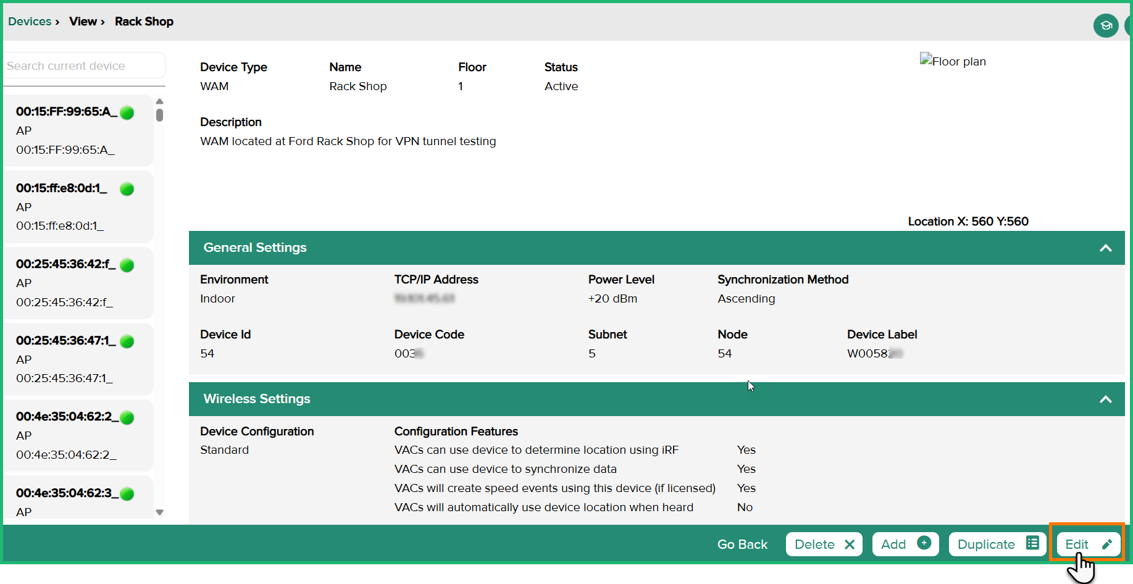Collapse the General Settings section

[x=1105, y=248]
